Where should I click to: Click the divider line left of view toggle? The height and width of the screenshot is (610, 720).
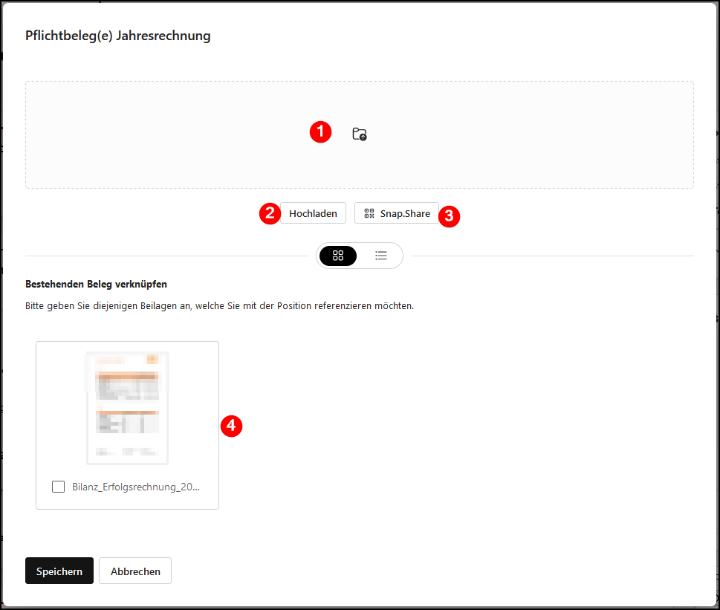(x=163, y=256)
